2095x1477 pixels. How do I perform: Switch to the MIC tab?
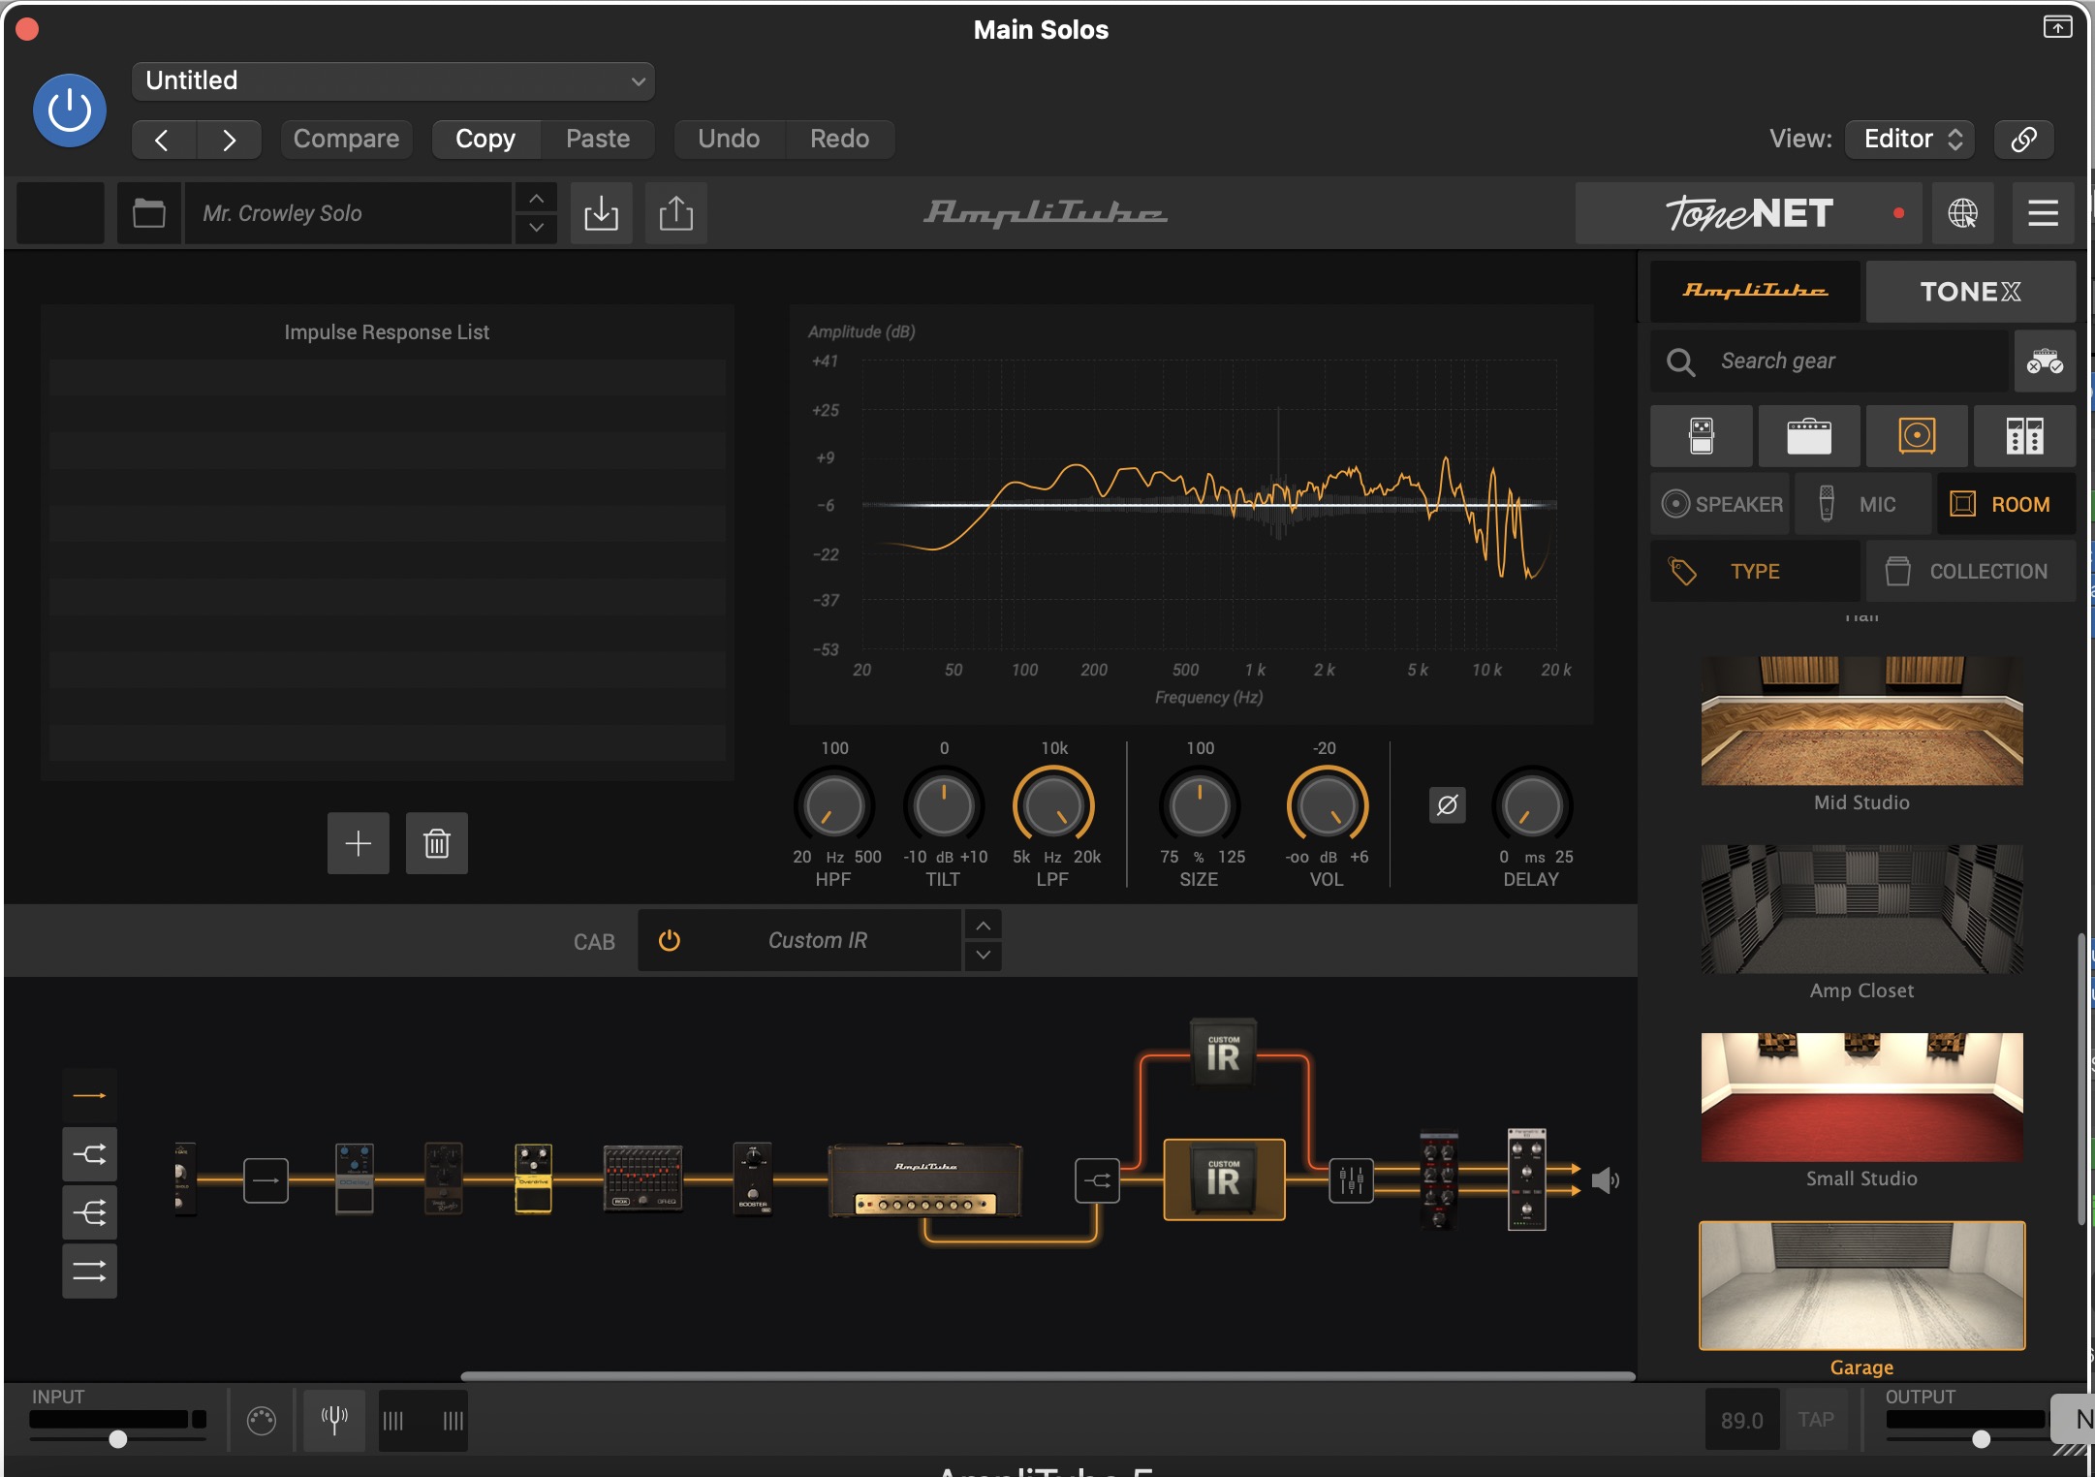(x=1862, y=504)
